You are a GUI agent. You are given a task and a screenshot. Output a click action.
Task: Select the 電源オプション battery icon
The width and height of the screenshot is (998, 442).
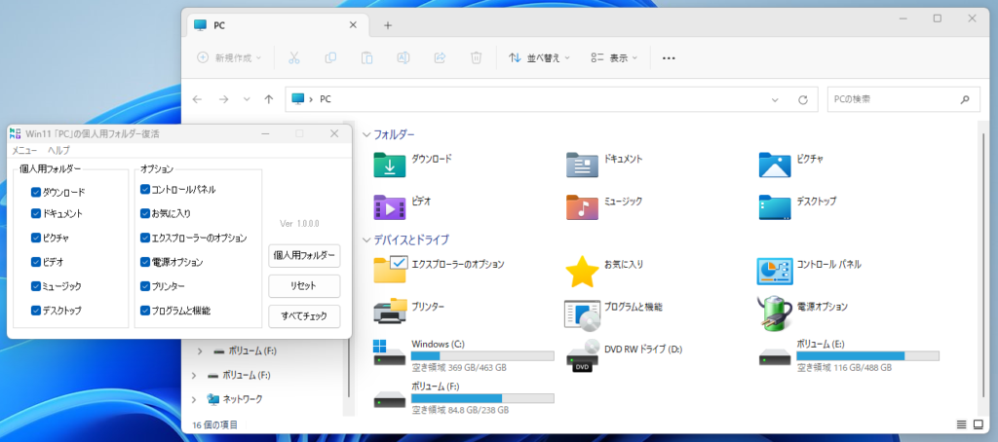(x=774, y=313)
